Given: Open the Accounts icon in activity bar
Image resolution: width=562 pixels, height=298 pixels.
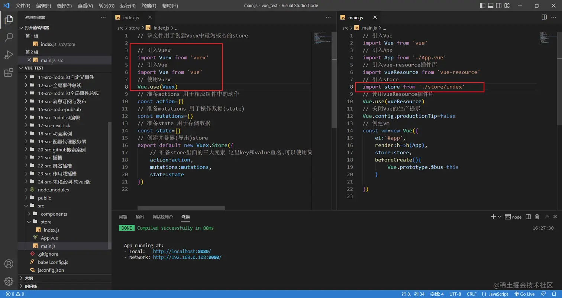Looking at the screenshot, I should (x=9, y=264).
